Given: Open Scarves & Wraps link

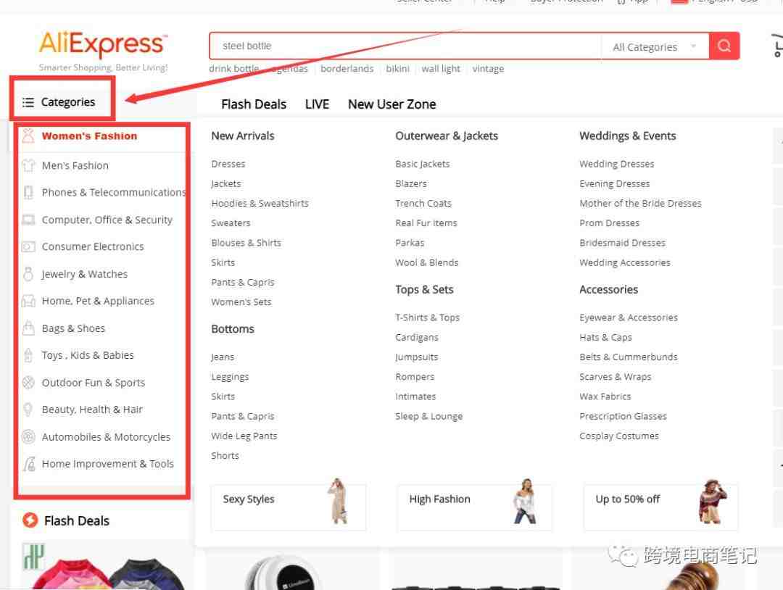Looking at the screenshot, I should 616,377.
